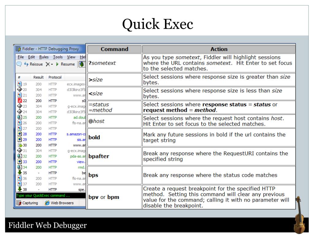Click the cached icon of session 20
The height and width of the screenshot is (235, 314).
[19, 89]
